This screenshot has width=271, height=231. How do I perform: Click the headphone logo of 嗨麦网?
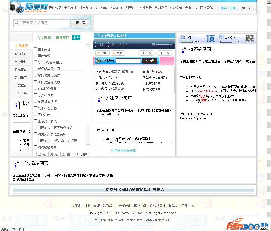pyautogui.click(x=17, y=7)
